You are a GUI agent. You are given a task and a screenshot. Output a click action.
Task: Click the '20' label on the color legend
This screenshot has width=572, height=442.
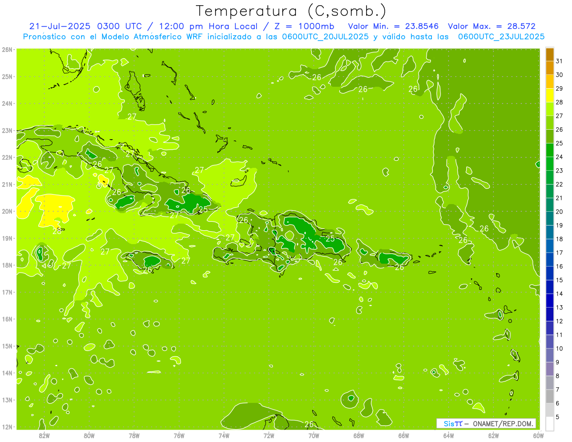[559, 212]
